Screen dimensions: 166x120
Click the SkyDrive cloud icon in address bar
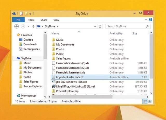[x=39, y=26]
